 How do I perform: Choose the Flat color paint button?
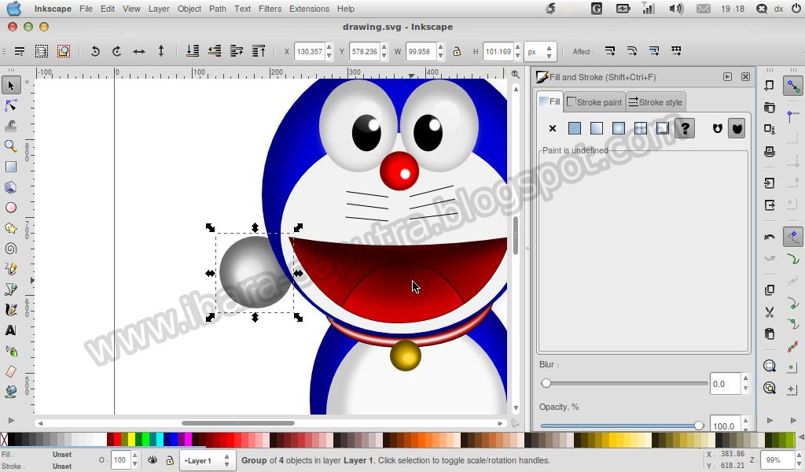coord(575,128)
